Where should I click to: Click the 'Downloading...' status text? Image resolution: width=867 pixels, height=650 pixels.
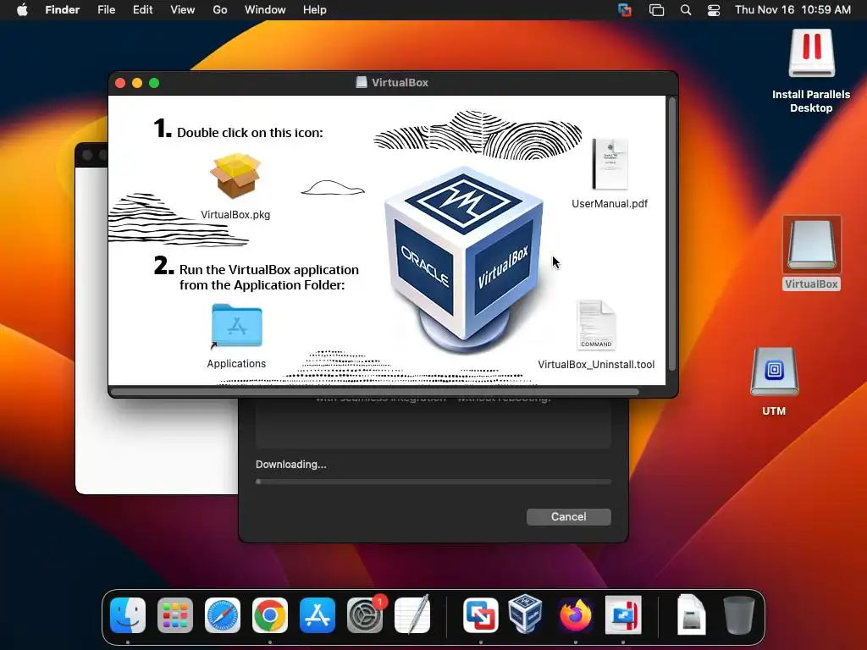coord(291,465)
